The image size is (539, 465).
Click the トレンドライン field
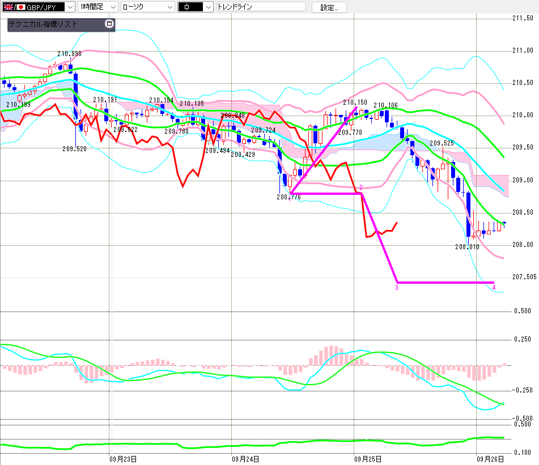click(261, 7)
